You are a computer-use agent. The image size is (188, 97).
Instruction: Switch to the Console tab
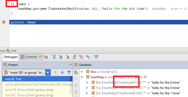(x=31, y=57)
